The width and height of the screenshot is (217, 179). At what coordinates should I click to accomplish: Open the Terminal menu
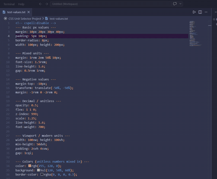click(9, 4)
